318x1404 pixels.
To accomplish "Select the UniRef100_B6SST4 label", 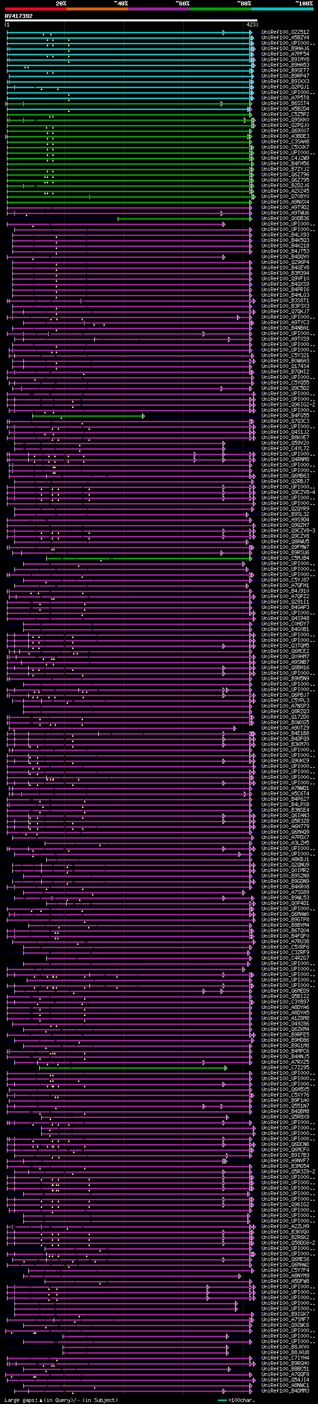I will 285,103.
